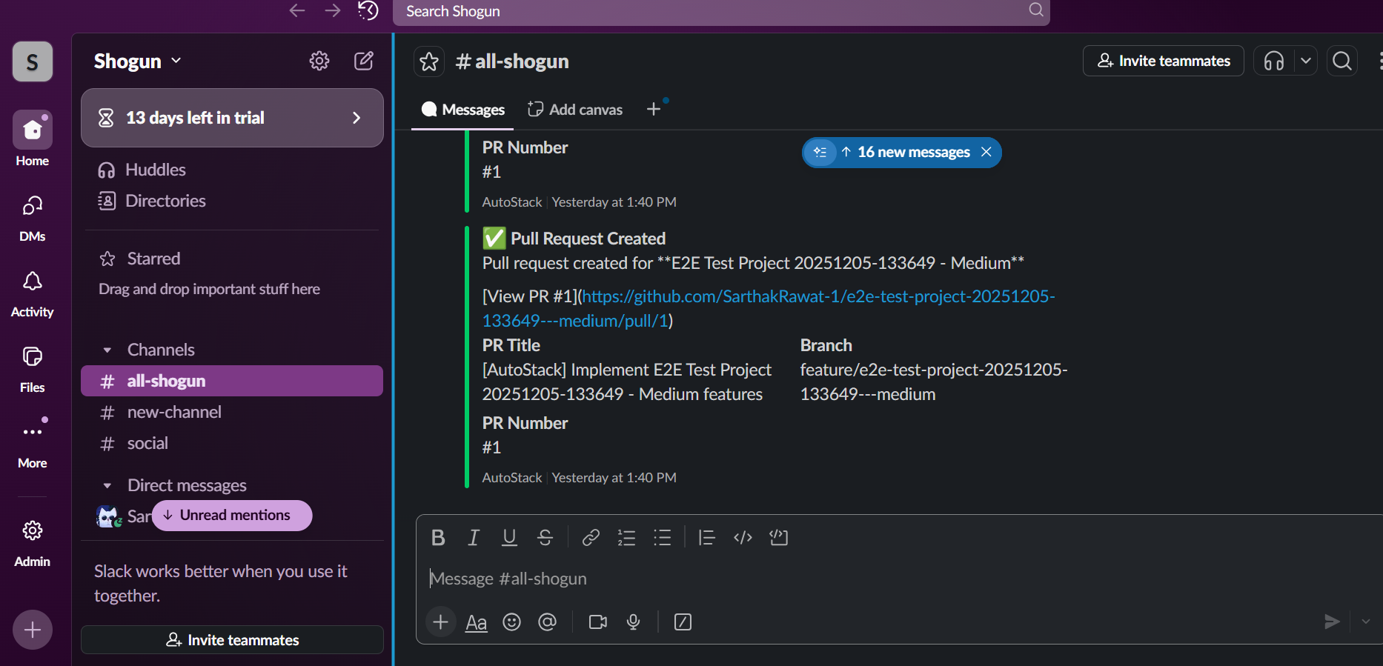Search within the channel

click(x=1342, y=61)
